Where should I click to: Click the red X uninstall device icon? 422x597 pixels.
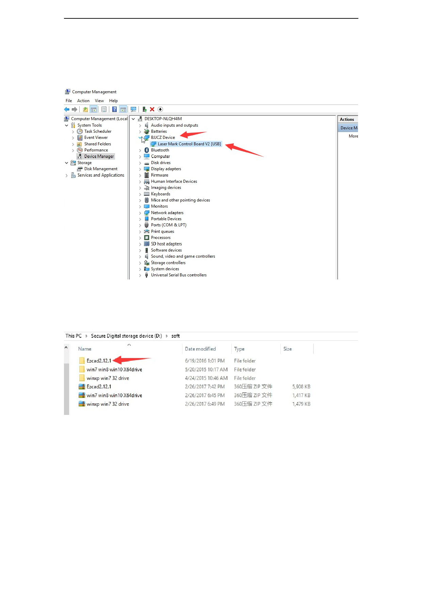pyautogui.click(x=152, y=109)
